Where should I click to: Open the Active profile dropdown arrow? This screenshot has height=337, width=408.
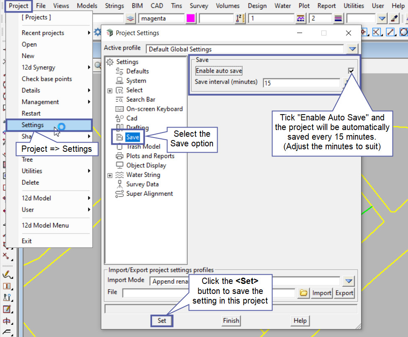point(352,49)
